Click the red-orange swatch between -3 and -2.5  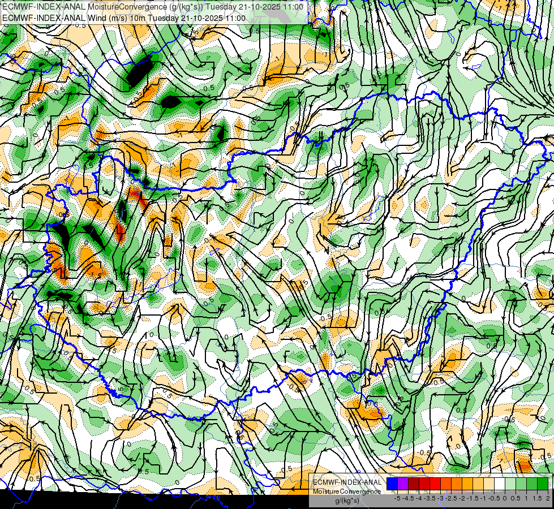pos(446,484)
